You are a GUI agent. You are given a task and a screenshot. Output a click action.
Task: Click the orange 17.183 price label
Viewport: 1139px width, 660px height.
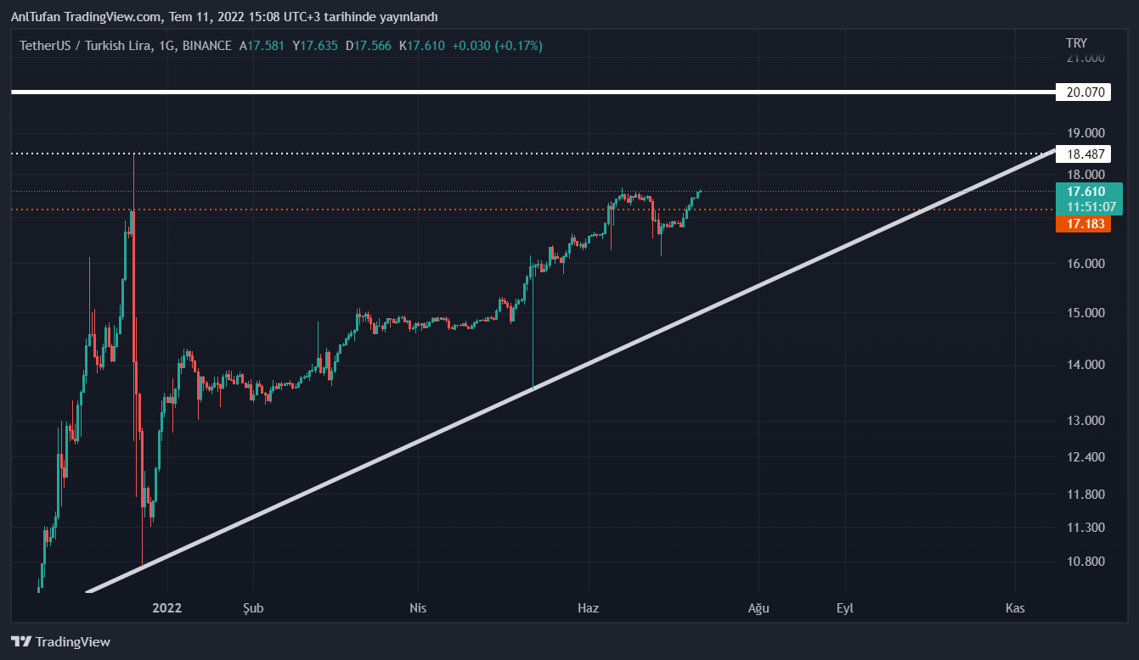click(x=1083, y=224)
